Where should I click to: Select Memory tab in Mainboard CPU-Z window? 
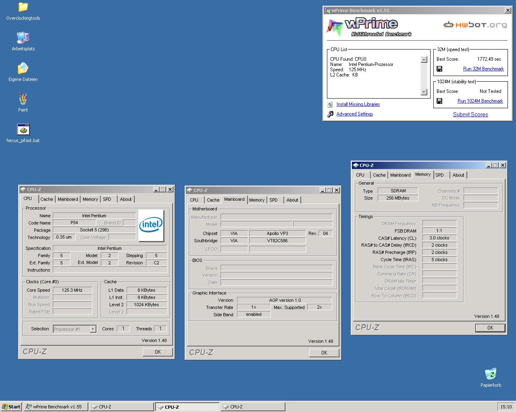(x=257, y=200)
